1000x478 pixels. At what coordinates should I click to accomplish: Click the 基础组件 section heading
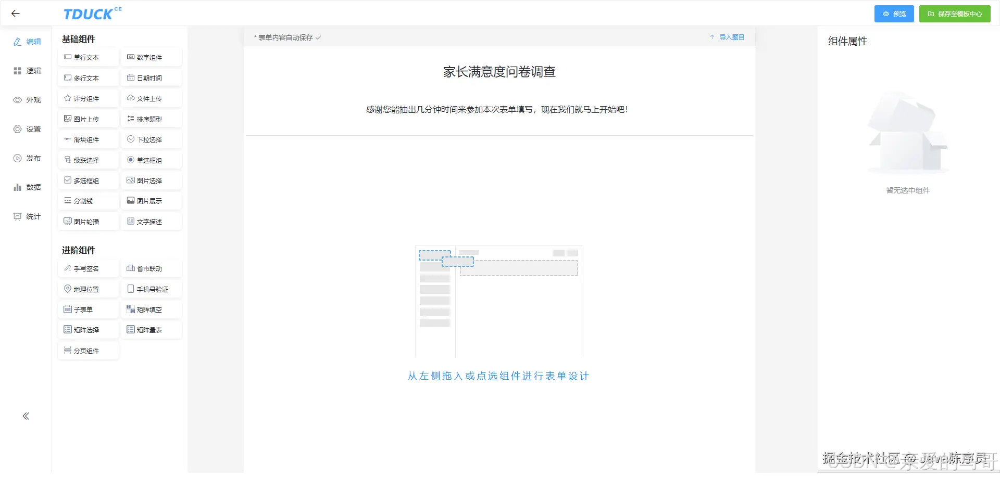(x=79, y=39)
